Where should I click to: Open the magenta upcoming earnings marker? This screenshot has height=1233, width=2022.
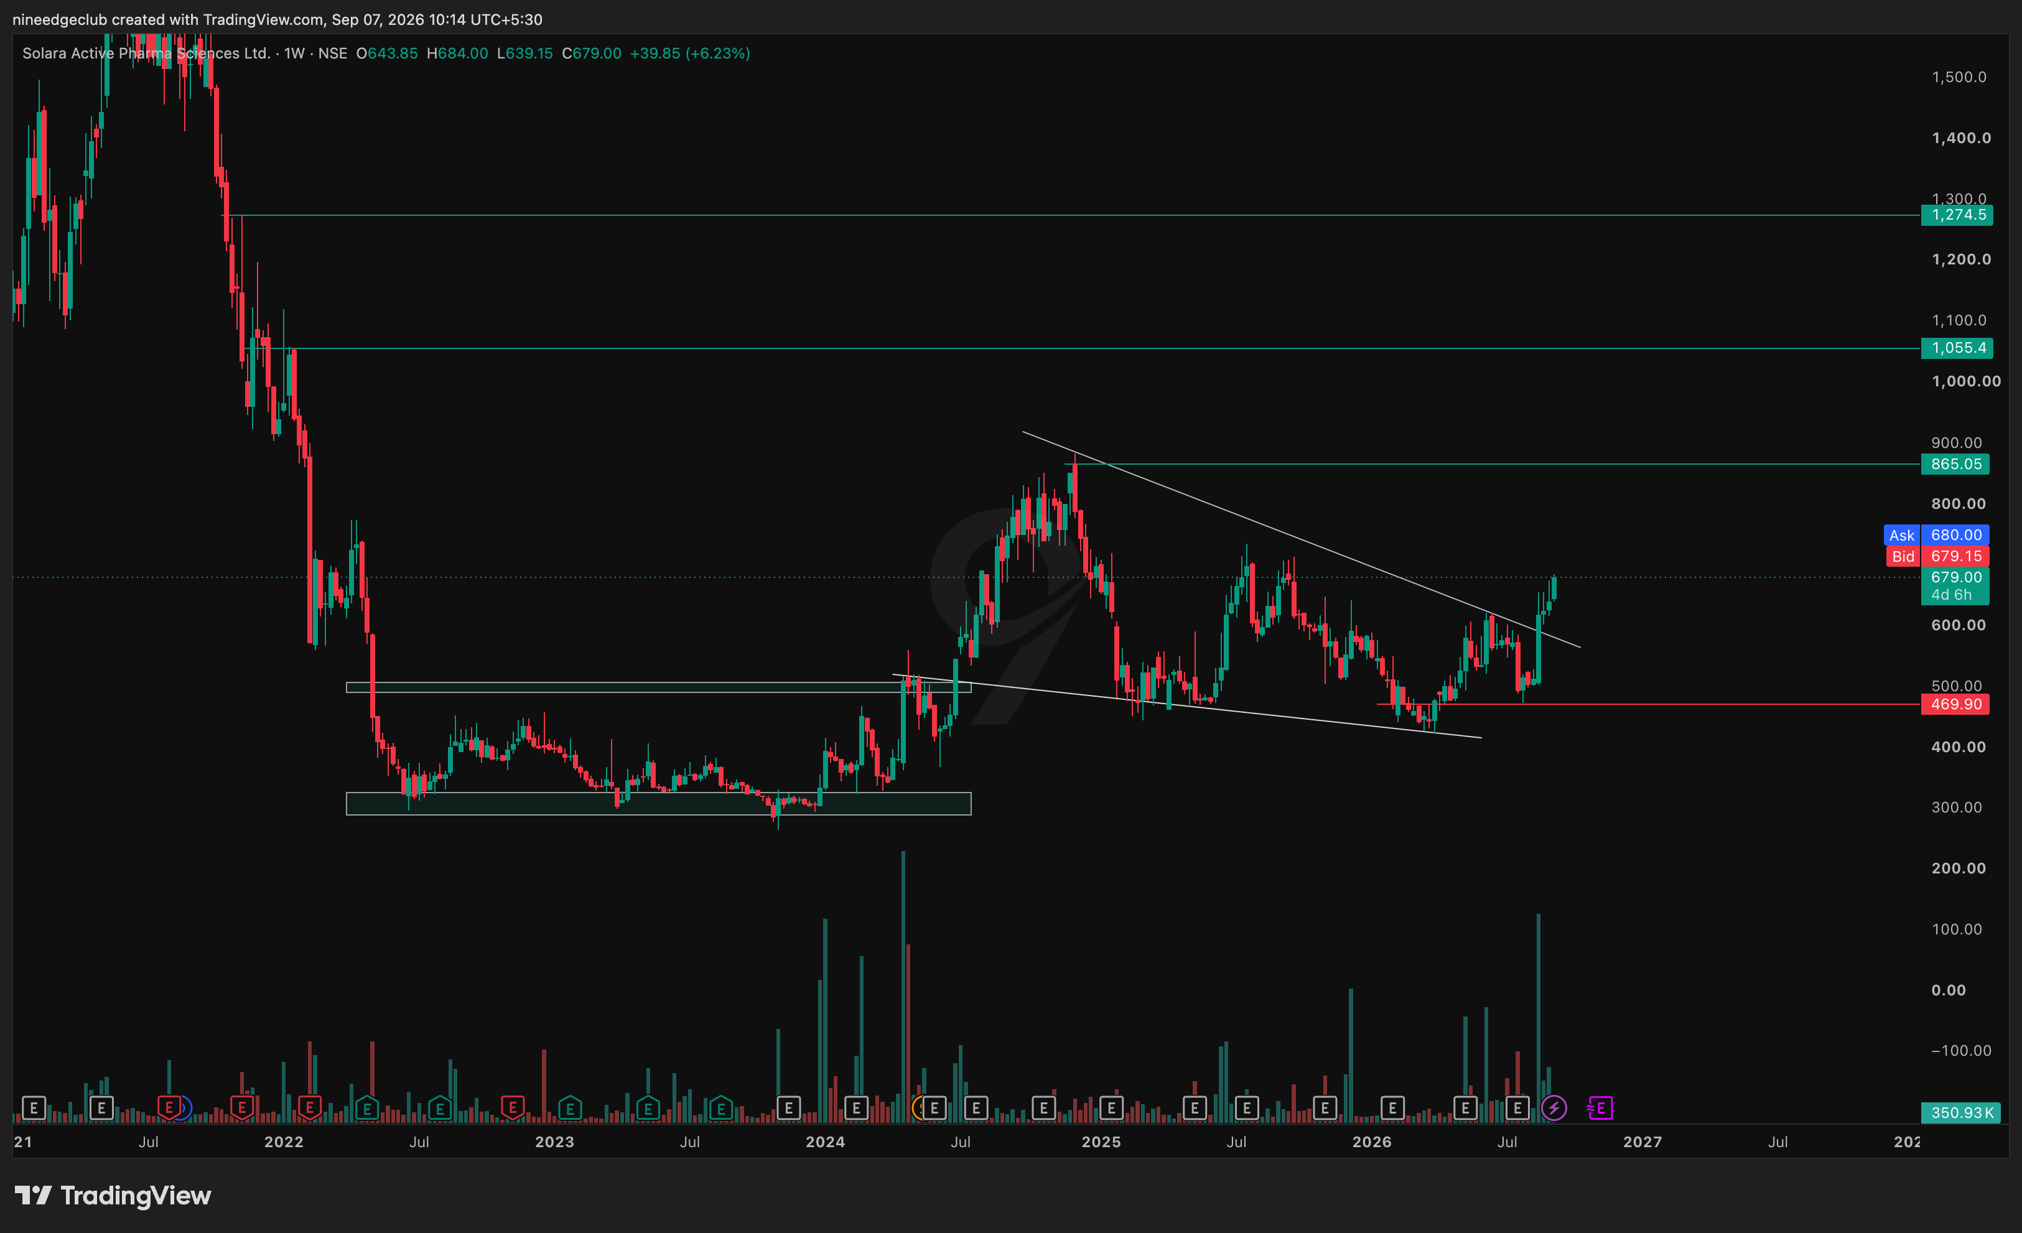[x=1600, y=1109]
